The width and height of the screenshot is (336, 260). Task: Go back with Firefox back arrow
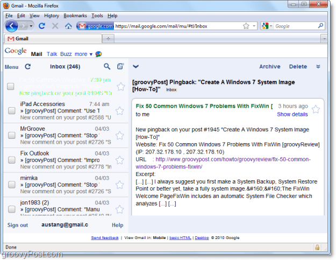(x=12, y=26)
